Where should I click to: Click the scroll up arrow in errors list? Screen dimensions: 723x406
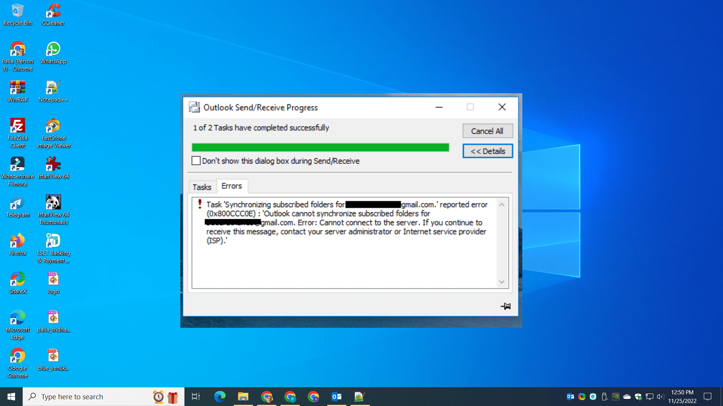(x=502, y=205)
